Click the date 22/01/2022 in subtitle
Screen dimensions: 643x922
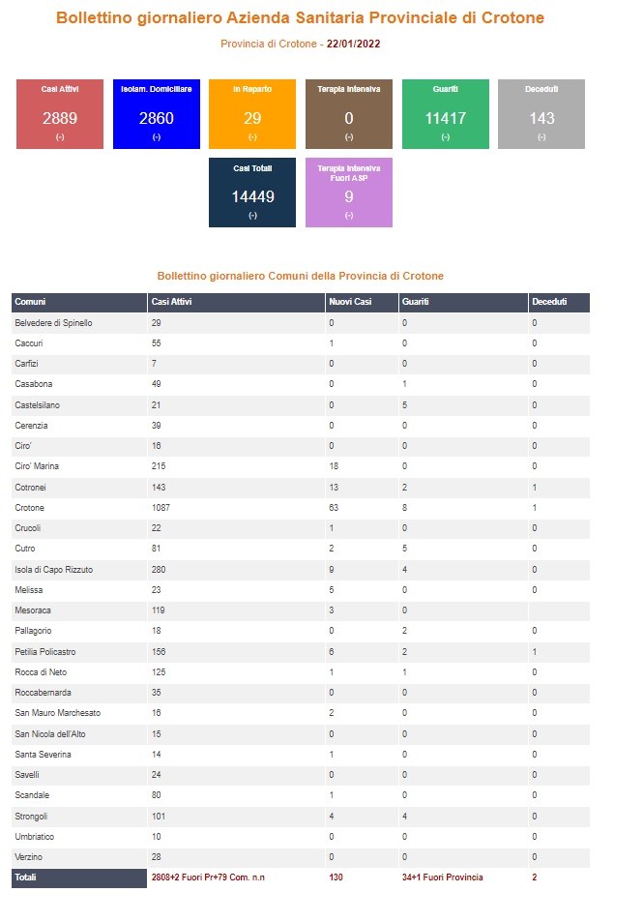(353, 45)
